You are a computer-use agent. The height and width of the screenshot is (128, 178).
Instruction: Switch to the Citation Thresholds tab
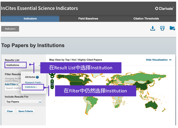(x=146, y=19)
